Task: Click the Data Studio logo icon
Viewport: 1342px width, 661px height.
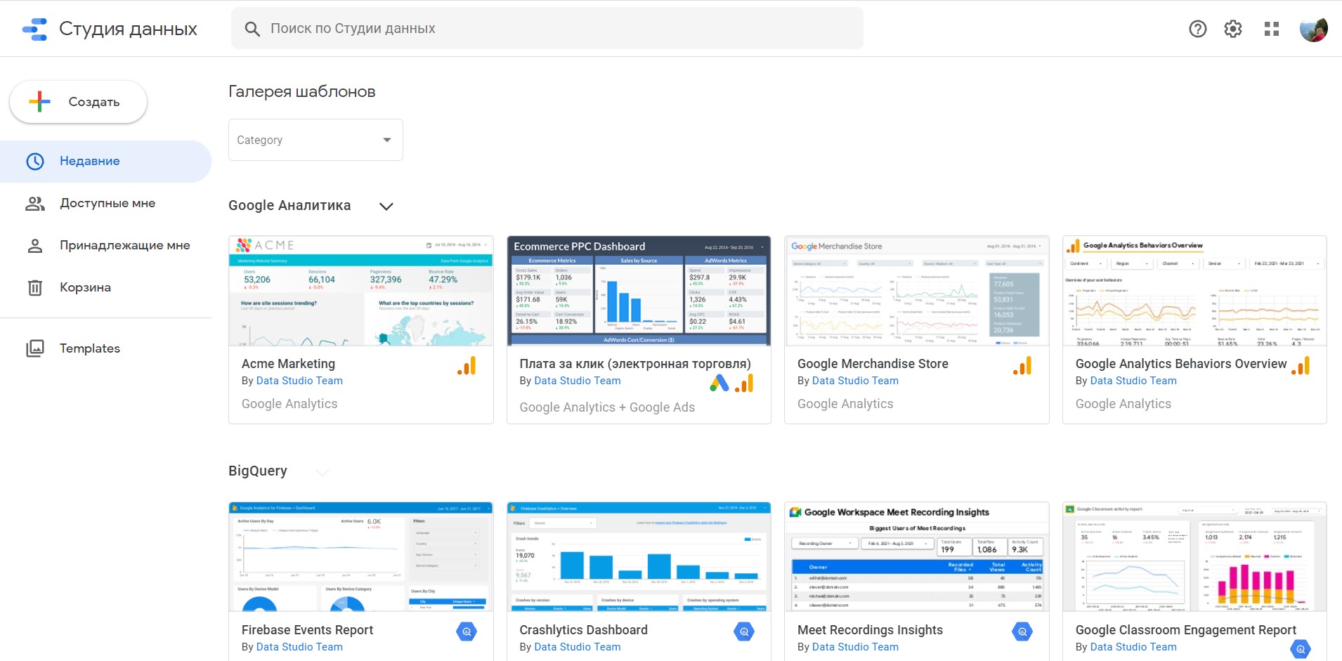Action: click(34, 29)
